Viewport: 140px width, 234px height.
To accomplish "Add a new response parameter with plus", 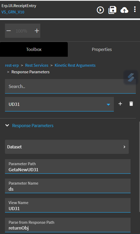I will click(x=120, y=103).
